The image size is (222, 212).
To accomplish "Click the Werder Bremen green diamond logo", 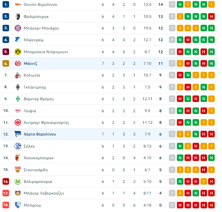I will click(18, 99).
